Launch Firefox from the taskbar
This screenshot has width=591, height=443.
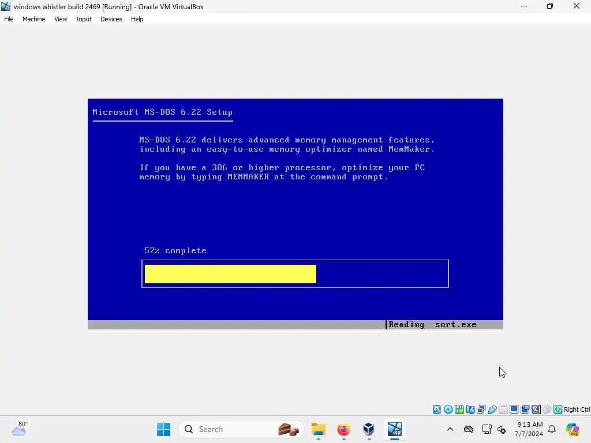pos(343,429)
